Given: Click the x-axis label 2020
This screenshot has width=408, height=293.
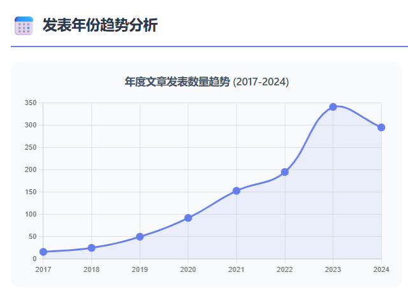Looking at the screenshot, I should point(188,269).
